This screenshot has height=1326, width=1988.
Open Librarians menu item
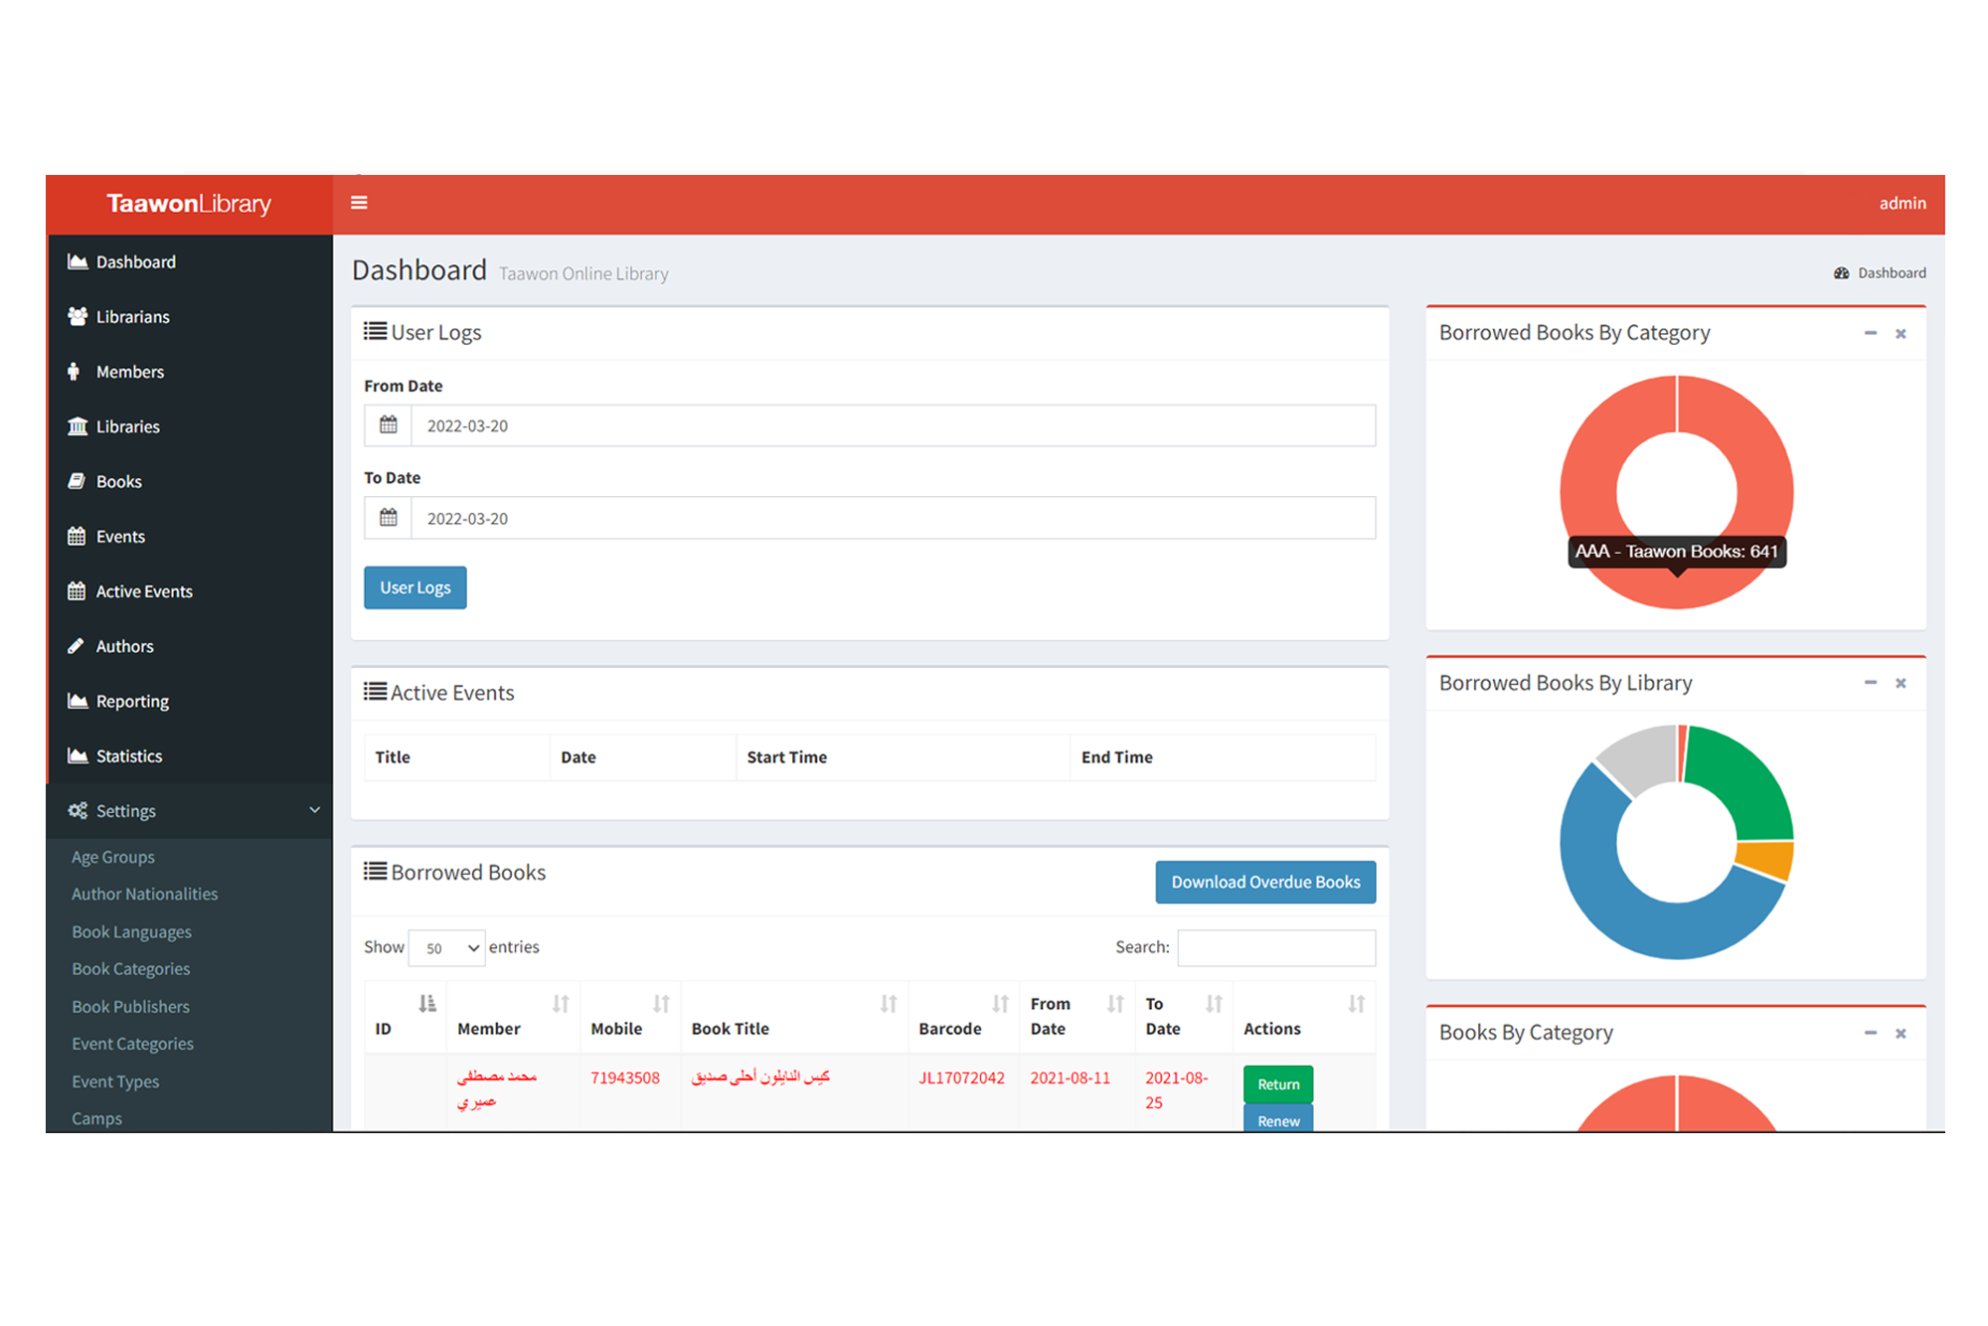tap(189, 316)
